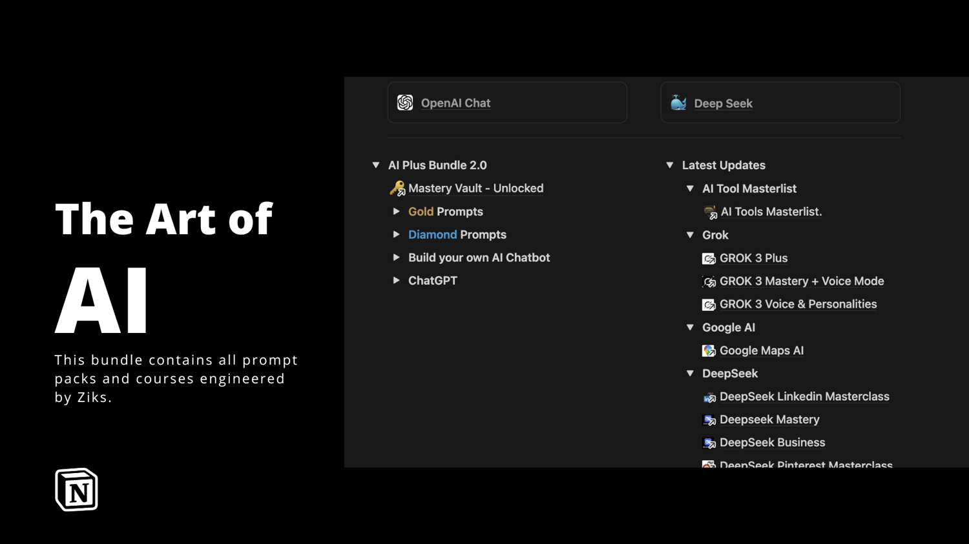Image resolution: width=969 pixels, height=544 pixels.
Task: Open the Mastery Vault - Unlocked link
Action: (475, 188)
